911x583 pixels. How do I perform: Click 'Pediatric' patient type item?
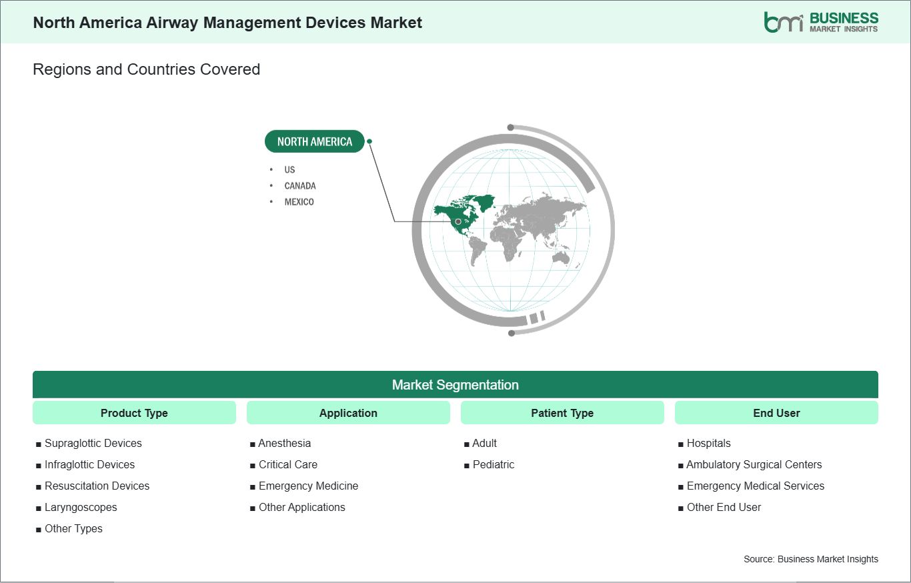pos(489,464)
